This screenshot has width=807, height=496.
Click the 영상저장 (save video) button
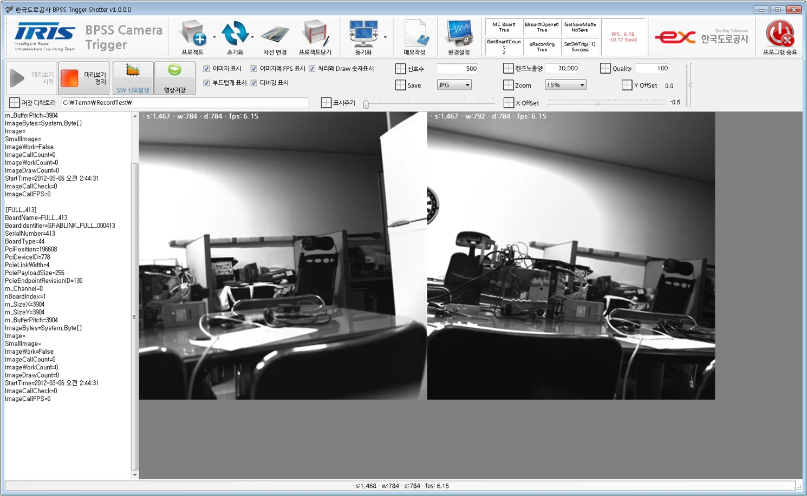point(174,78)
